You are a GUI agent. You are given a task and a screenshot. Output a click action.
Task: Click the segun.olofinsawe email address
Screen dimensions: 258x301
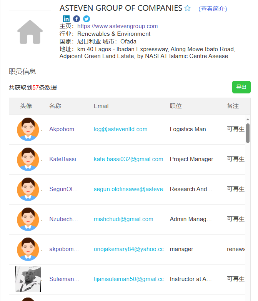tap(128, 189)
